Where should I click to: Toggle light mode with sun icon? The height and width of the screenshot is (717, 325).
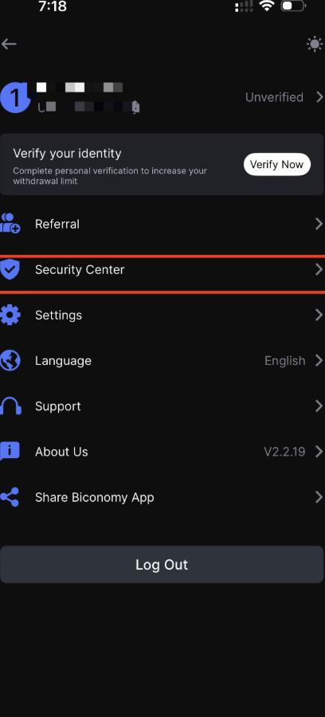315,45
